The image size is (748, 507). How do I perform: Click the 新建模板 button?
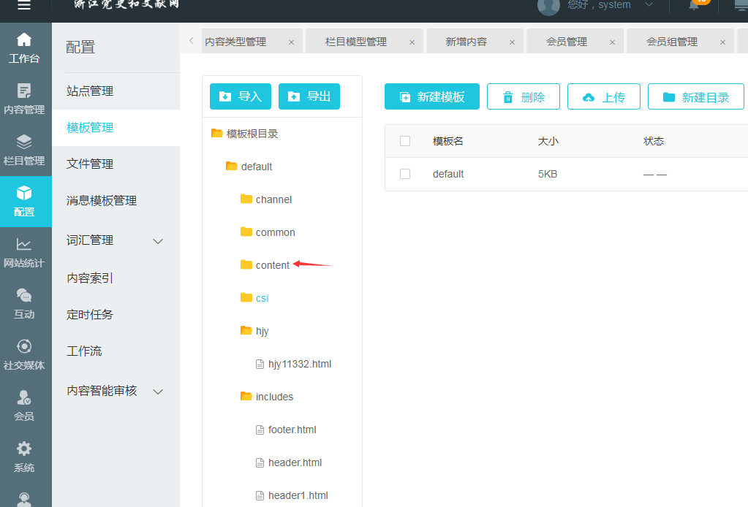431,97
